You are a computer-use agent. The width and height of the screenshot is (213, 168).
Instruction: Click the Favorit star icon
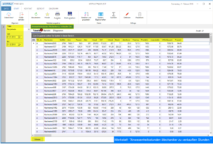(x=47, y=14)
